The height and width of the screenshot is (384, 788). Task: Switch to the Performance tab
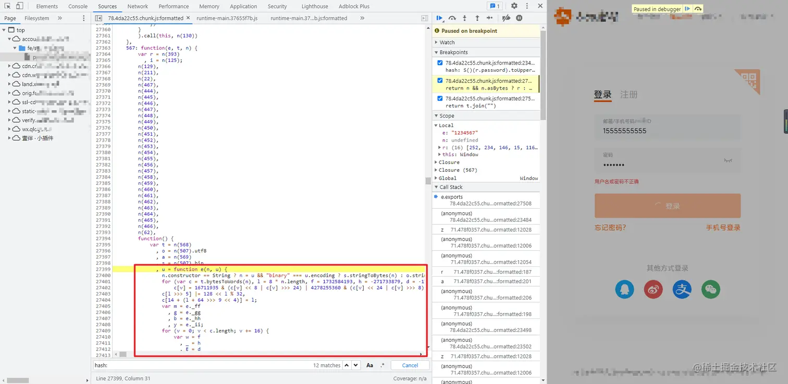pos(174,6)
